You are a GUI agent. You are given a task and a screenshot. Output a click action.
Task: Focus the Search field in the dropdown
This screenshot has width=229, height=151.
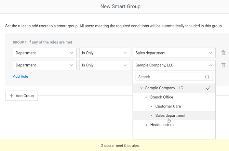tap(174, 77)
